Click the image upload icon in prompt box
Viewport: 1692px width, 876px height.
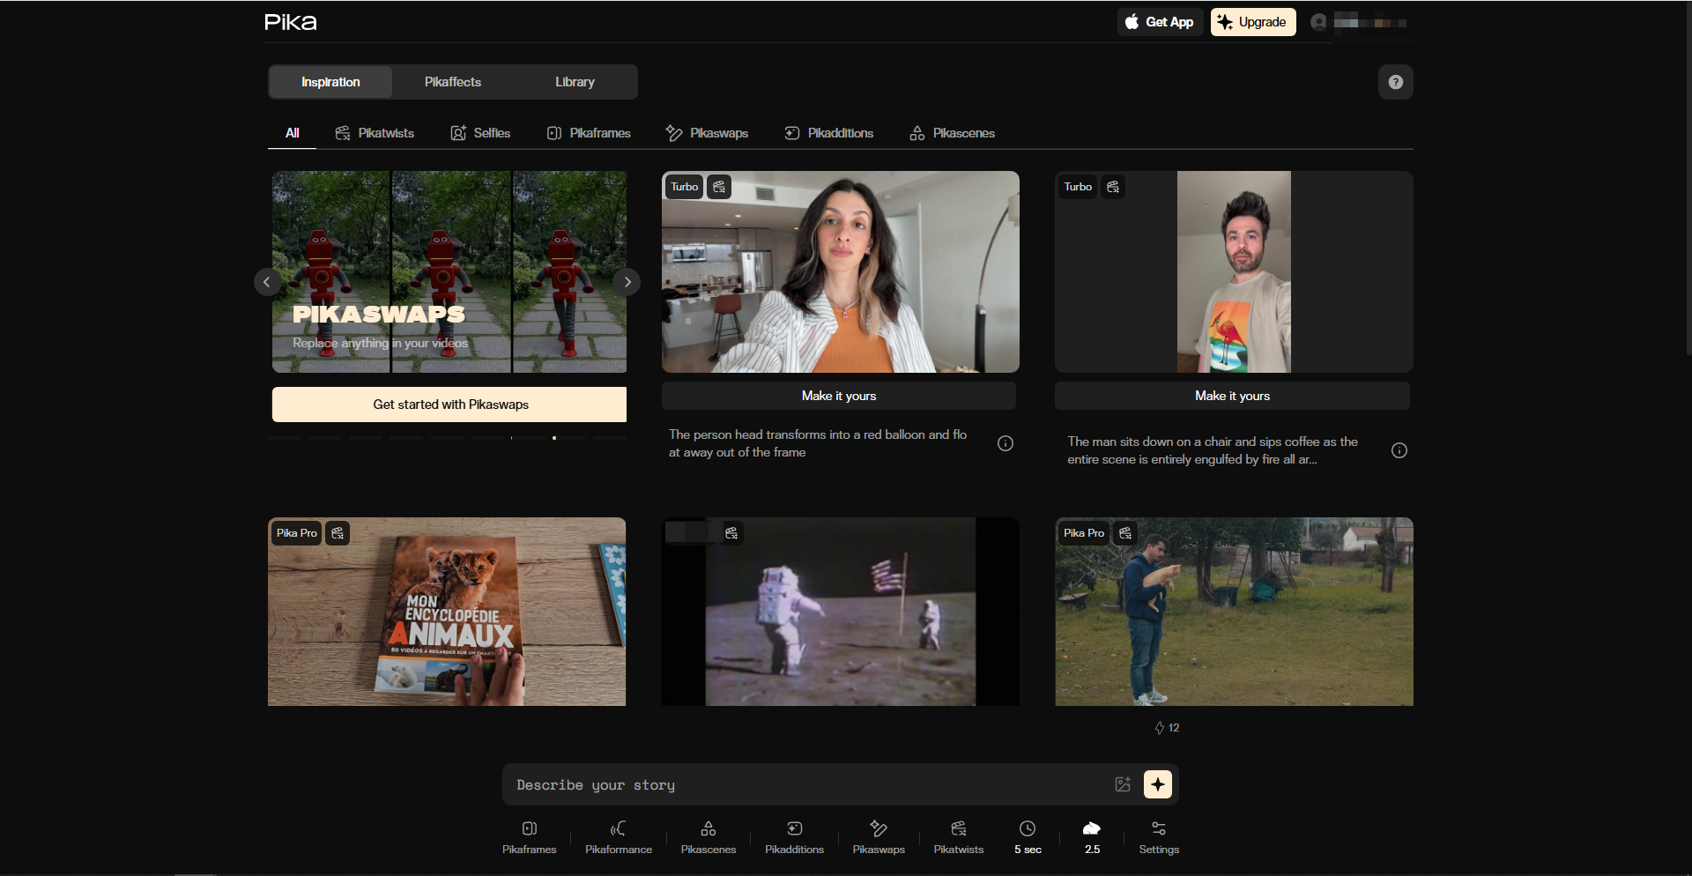(x=1123, y=784)
